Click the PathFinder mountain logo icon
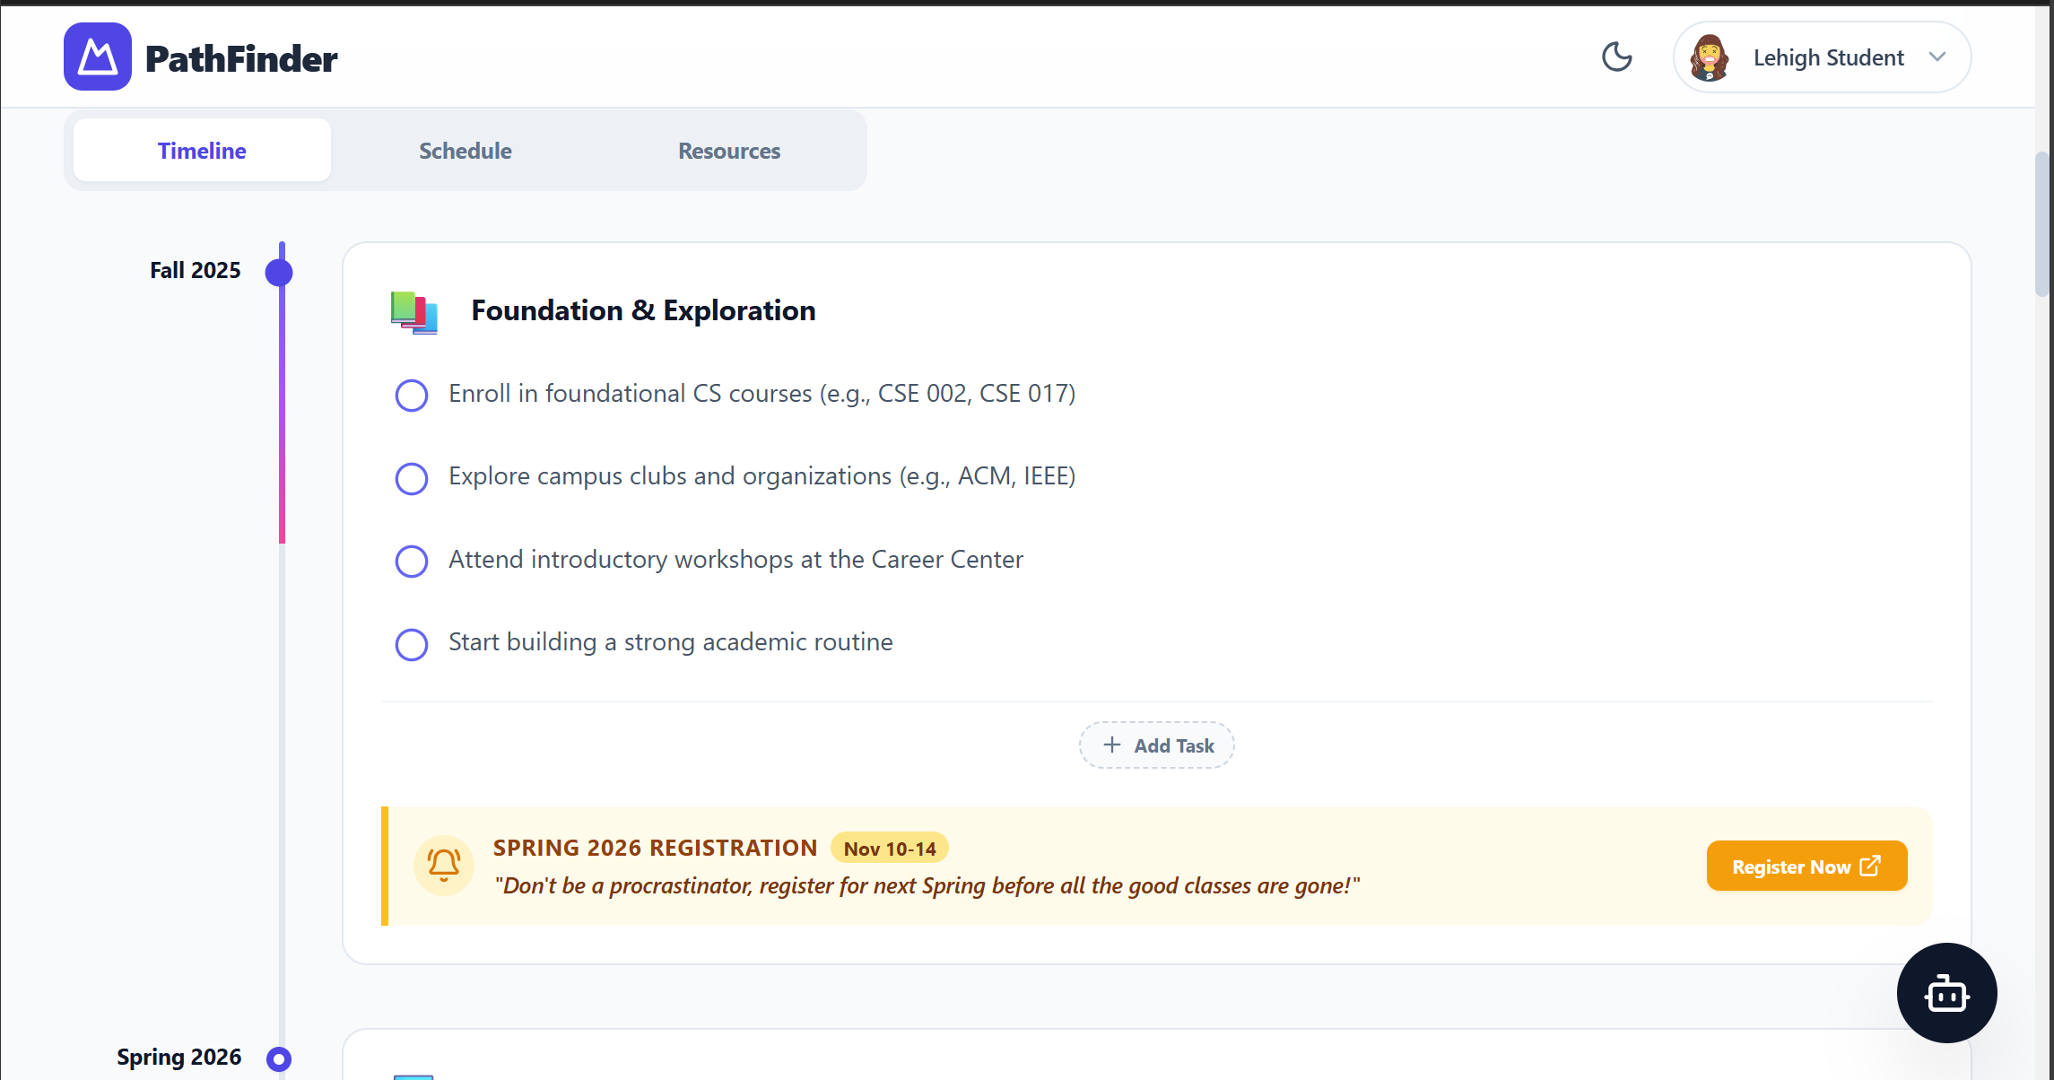 tap(97, 57)
